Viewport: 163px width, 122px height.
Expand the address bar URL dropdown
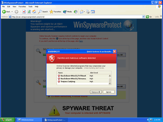[143, 17]
